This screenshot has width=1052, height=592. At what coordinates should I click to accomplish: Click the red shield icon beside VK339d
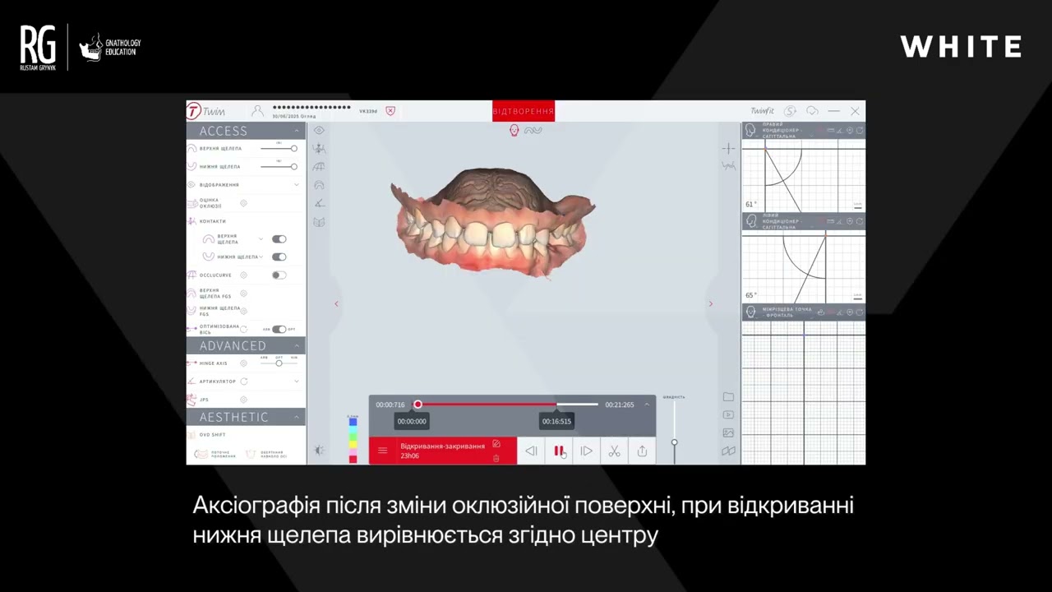[x=390, y=110]
